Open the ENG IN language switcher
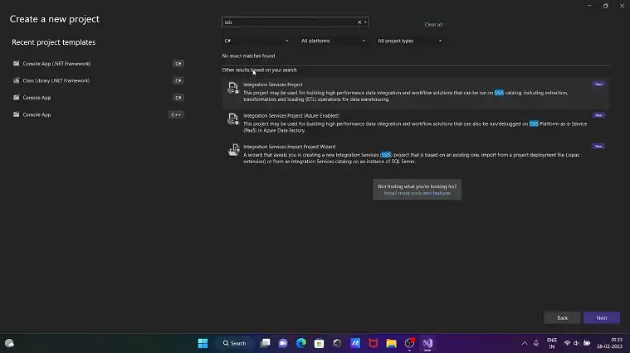 point(552,343)
